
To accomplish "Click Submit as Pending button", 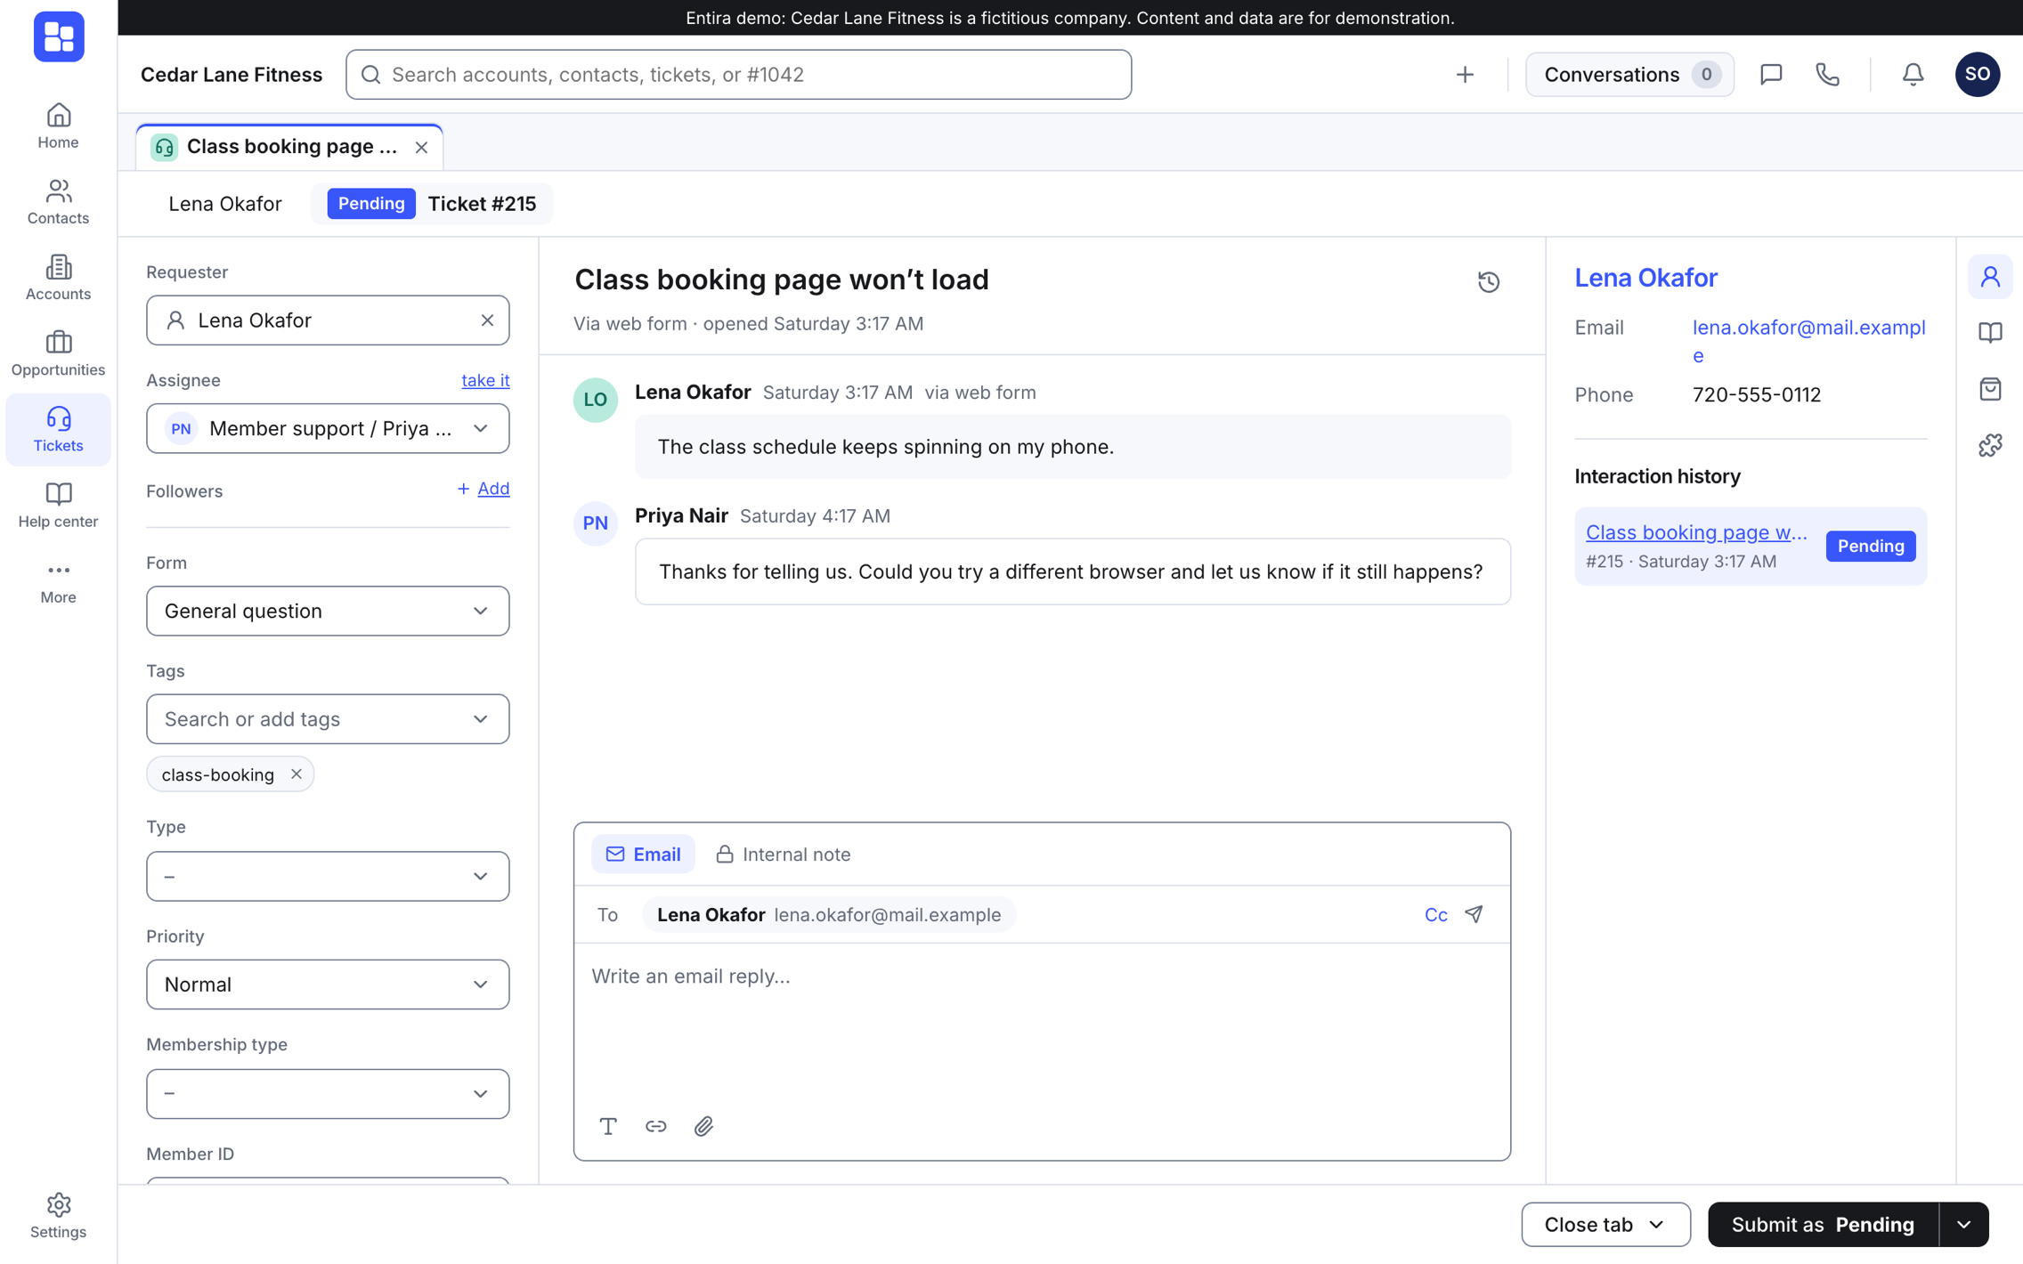I will tap(1823, 1225).
